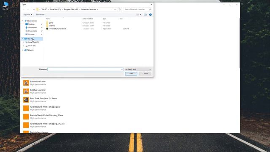Open the Organize menu

(27, 15)
